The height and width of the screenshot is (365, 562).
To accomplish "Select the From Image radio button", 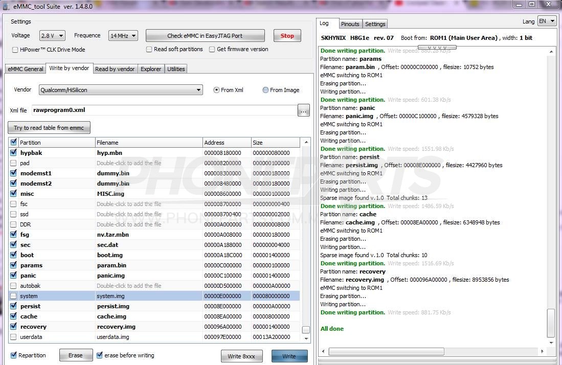I will point(265,89).
